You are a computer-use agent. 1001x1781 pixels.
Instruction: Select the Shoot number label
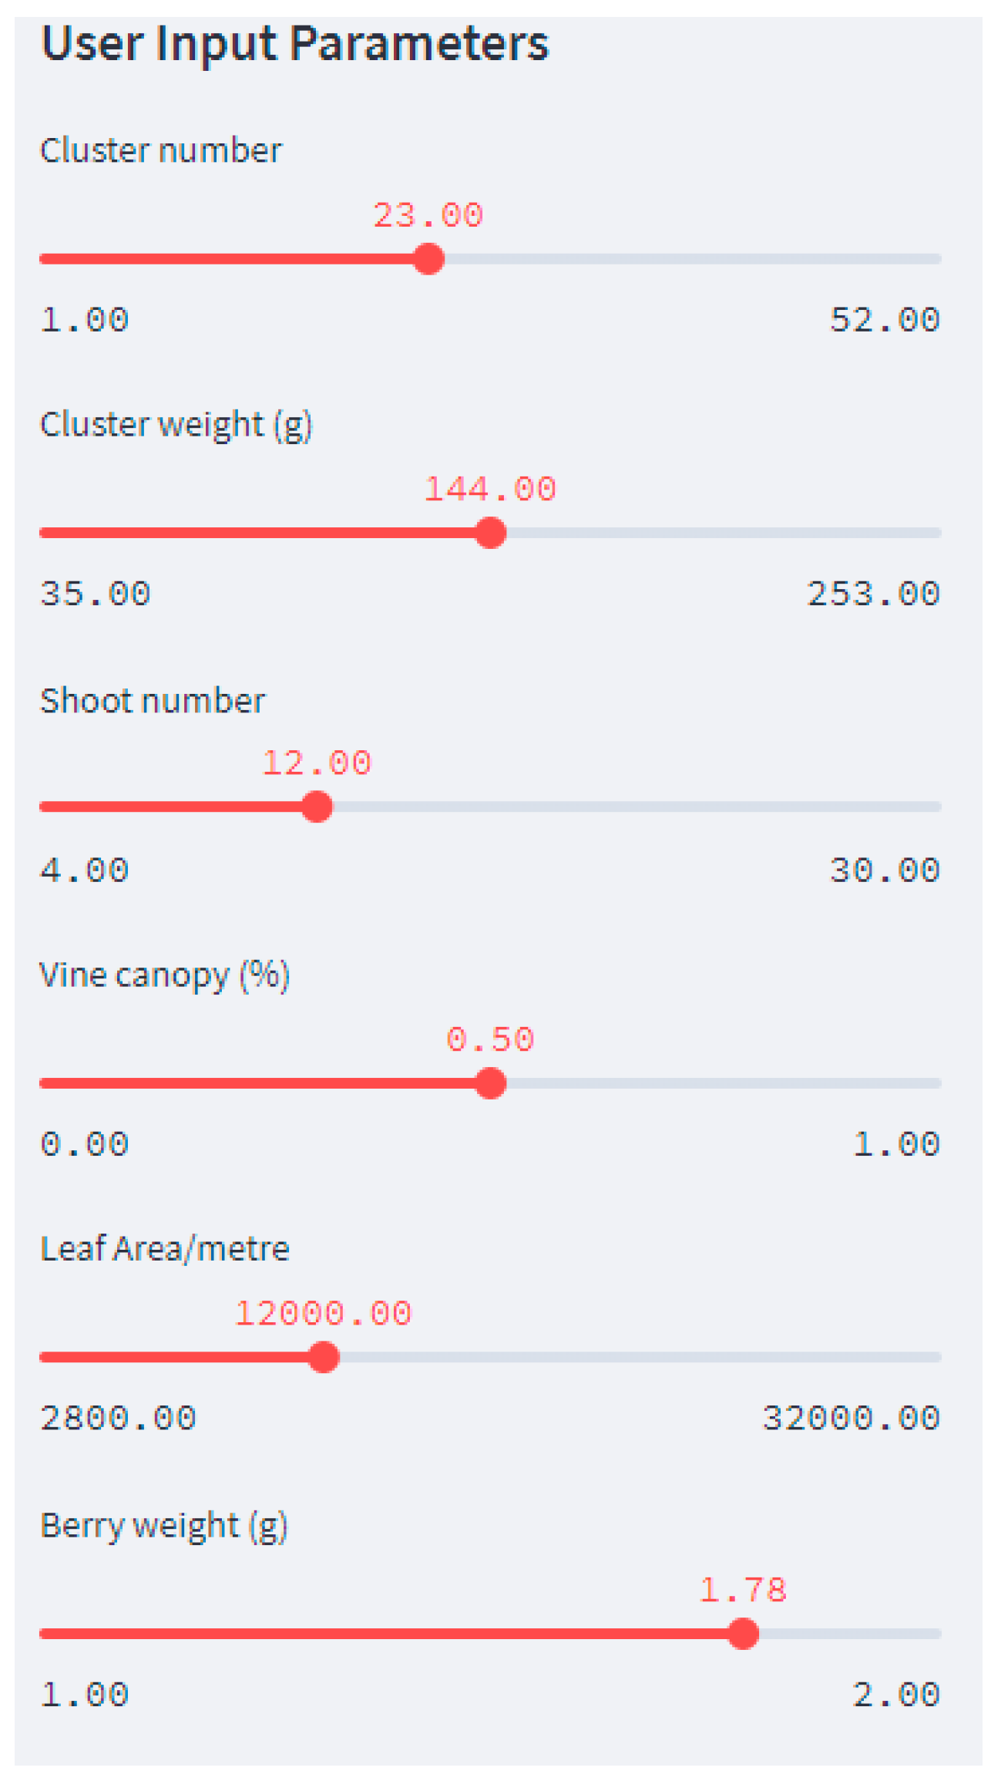[x=153, y=701]
